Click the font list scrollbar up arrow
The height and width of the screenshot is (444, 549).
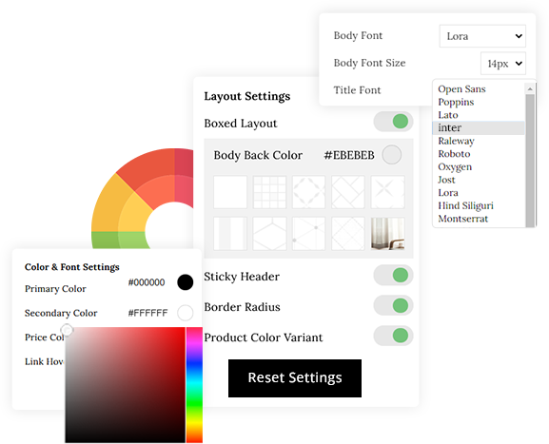coord(530,88)
